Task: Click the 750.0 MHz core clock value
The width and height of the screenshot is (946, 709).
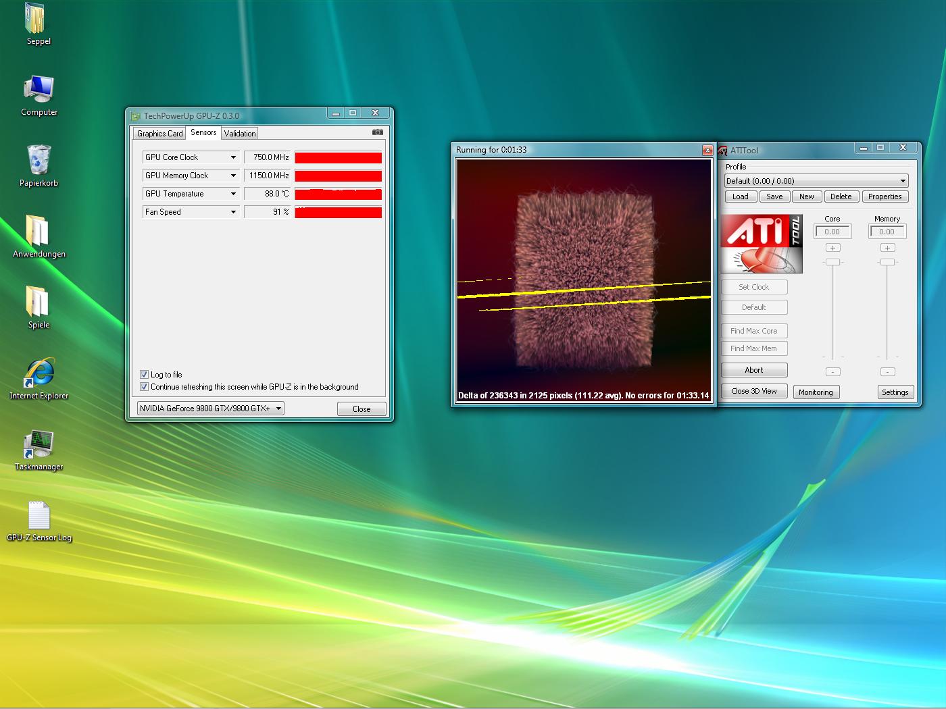Action: coord(268,157)
